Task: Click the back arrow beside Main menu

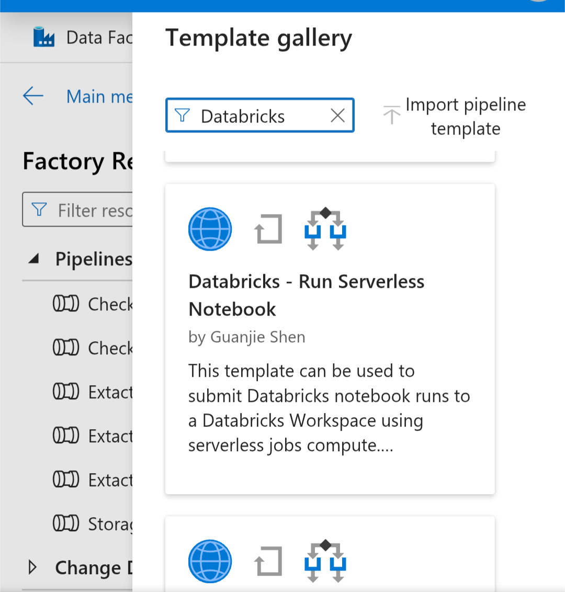Action: pyautogui.click(x=32, y=96)
